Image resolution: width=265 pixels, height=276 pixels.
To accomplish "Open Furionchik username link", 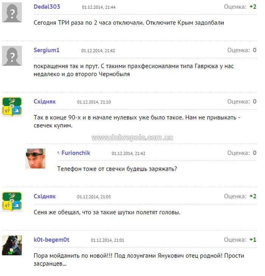I will (76, 153).
